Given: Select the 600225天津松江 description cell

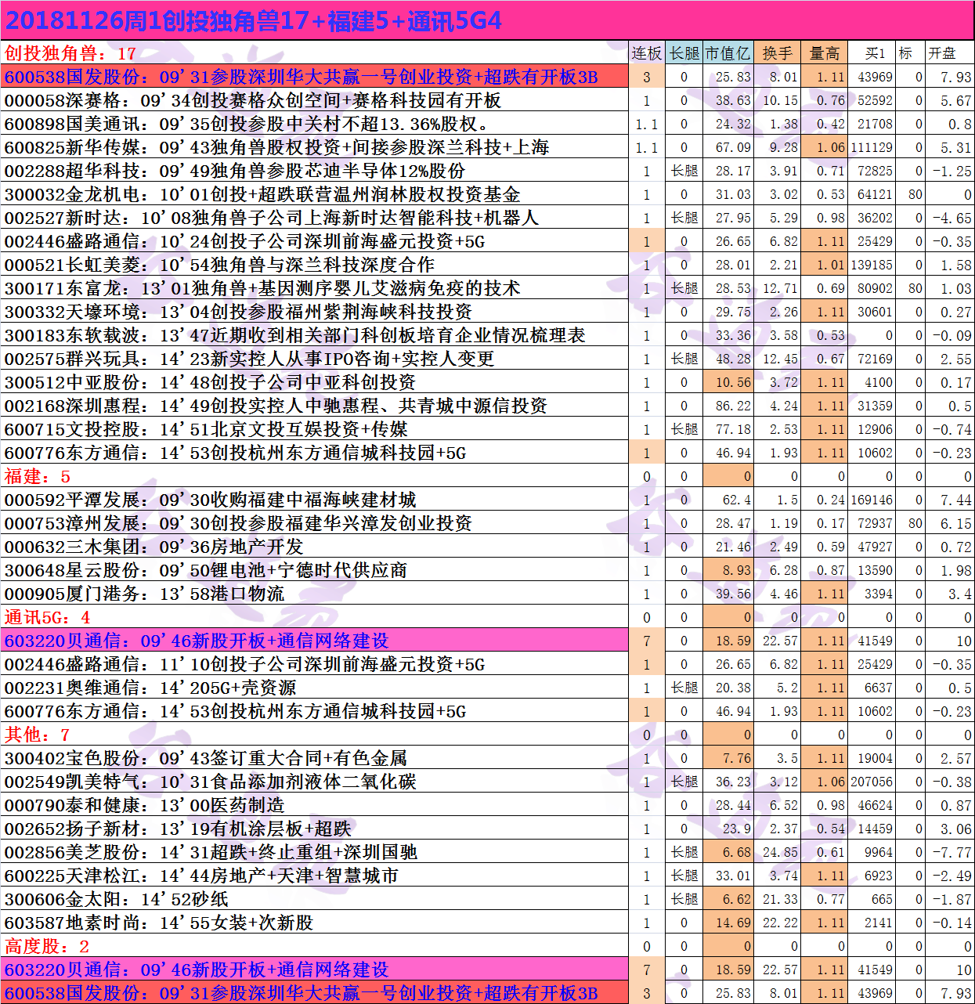Looking at the screenshot, I should [315, 876].
